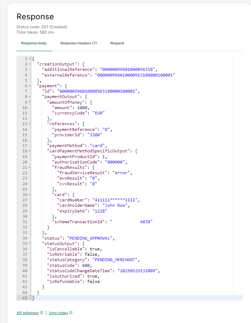The height and width of the screenshot is (323, 251).
Task: Click the paymentReference value "0"
Action: [106, 129]
